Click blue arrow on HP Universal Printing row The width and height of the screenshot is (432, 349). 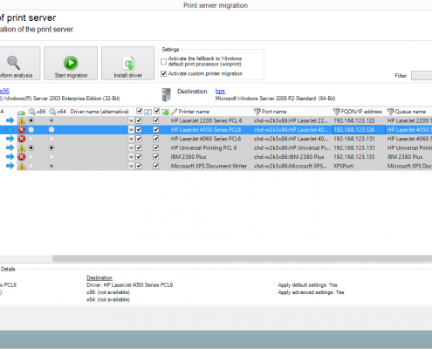click(10, 147)
